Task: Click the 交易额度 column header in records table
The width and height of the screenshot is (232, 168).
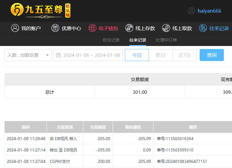Action: tap(98, 127)
